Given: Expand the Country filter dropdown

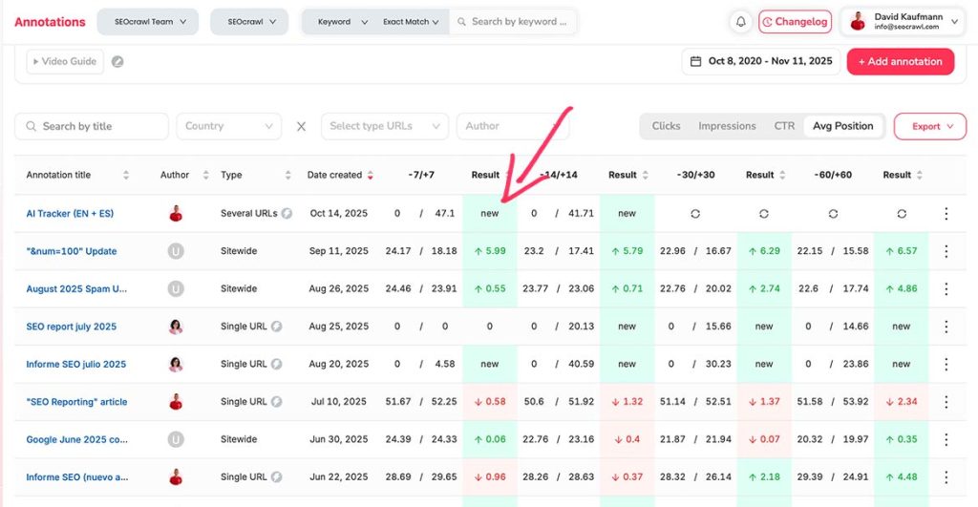Looking at the screenshot, I should coord(228,126).
